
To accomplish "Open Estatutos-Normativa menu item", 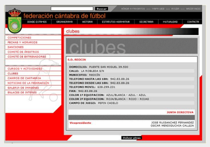I will (x=116, y=22).
